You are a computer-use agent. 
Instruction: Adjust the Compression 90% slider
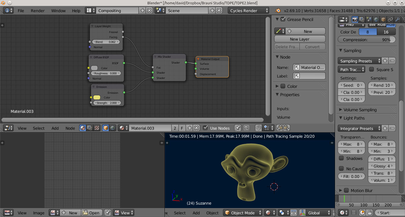[366, 39]
